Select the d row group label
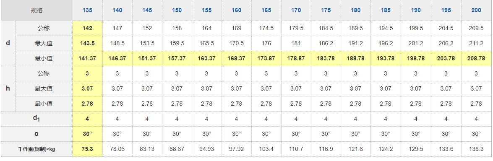 (x=8, y=44)
